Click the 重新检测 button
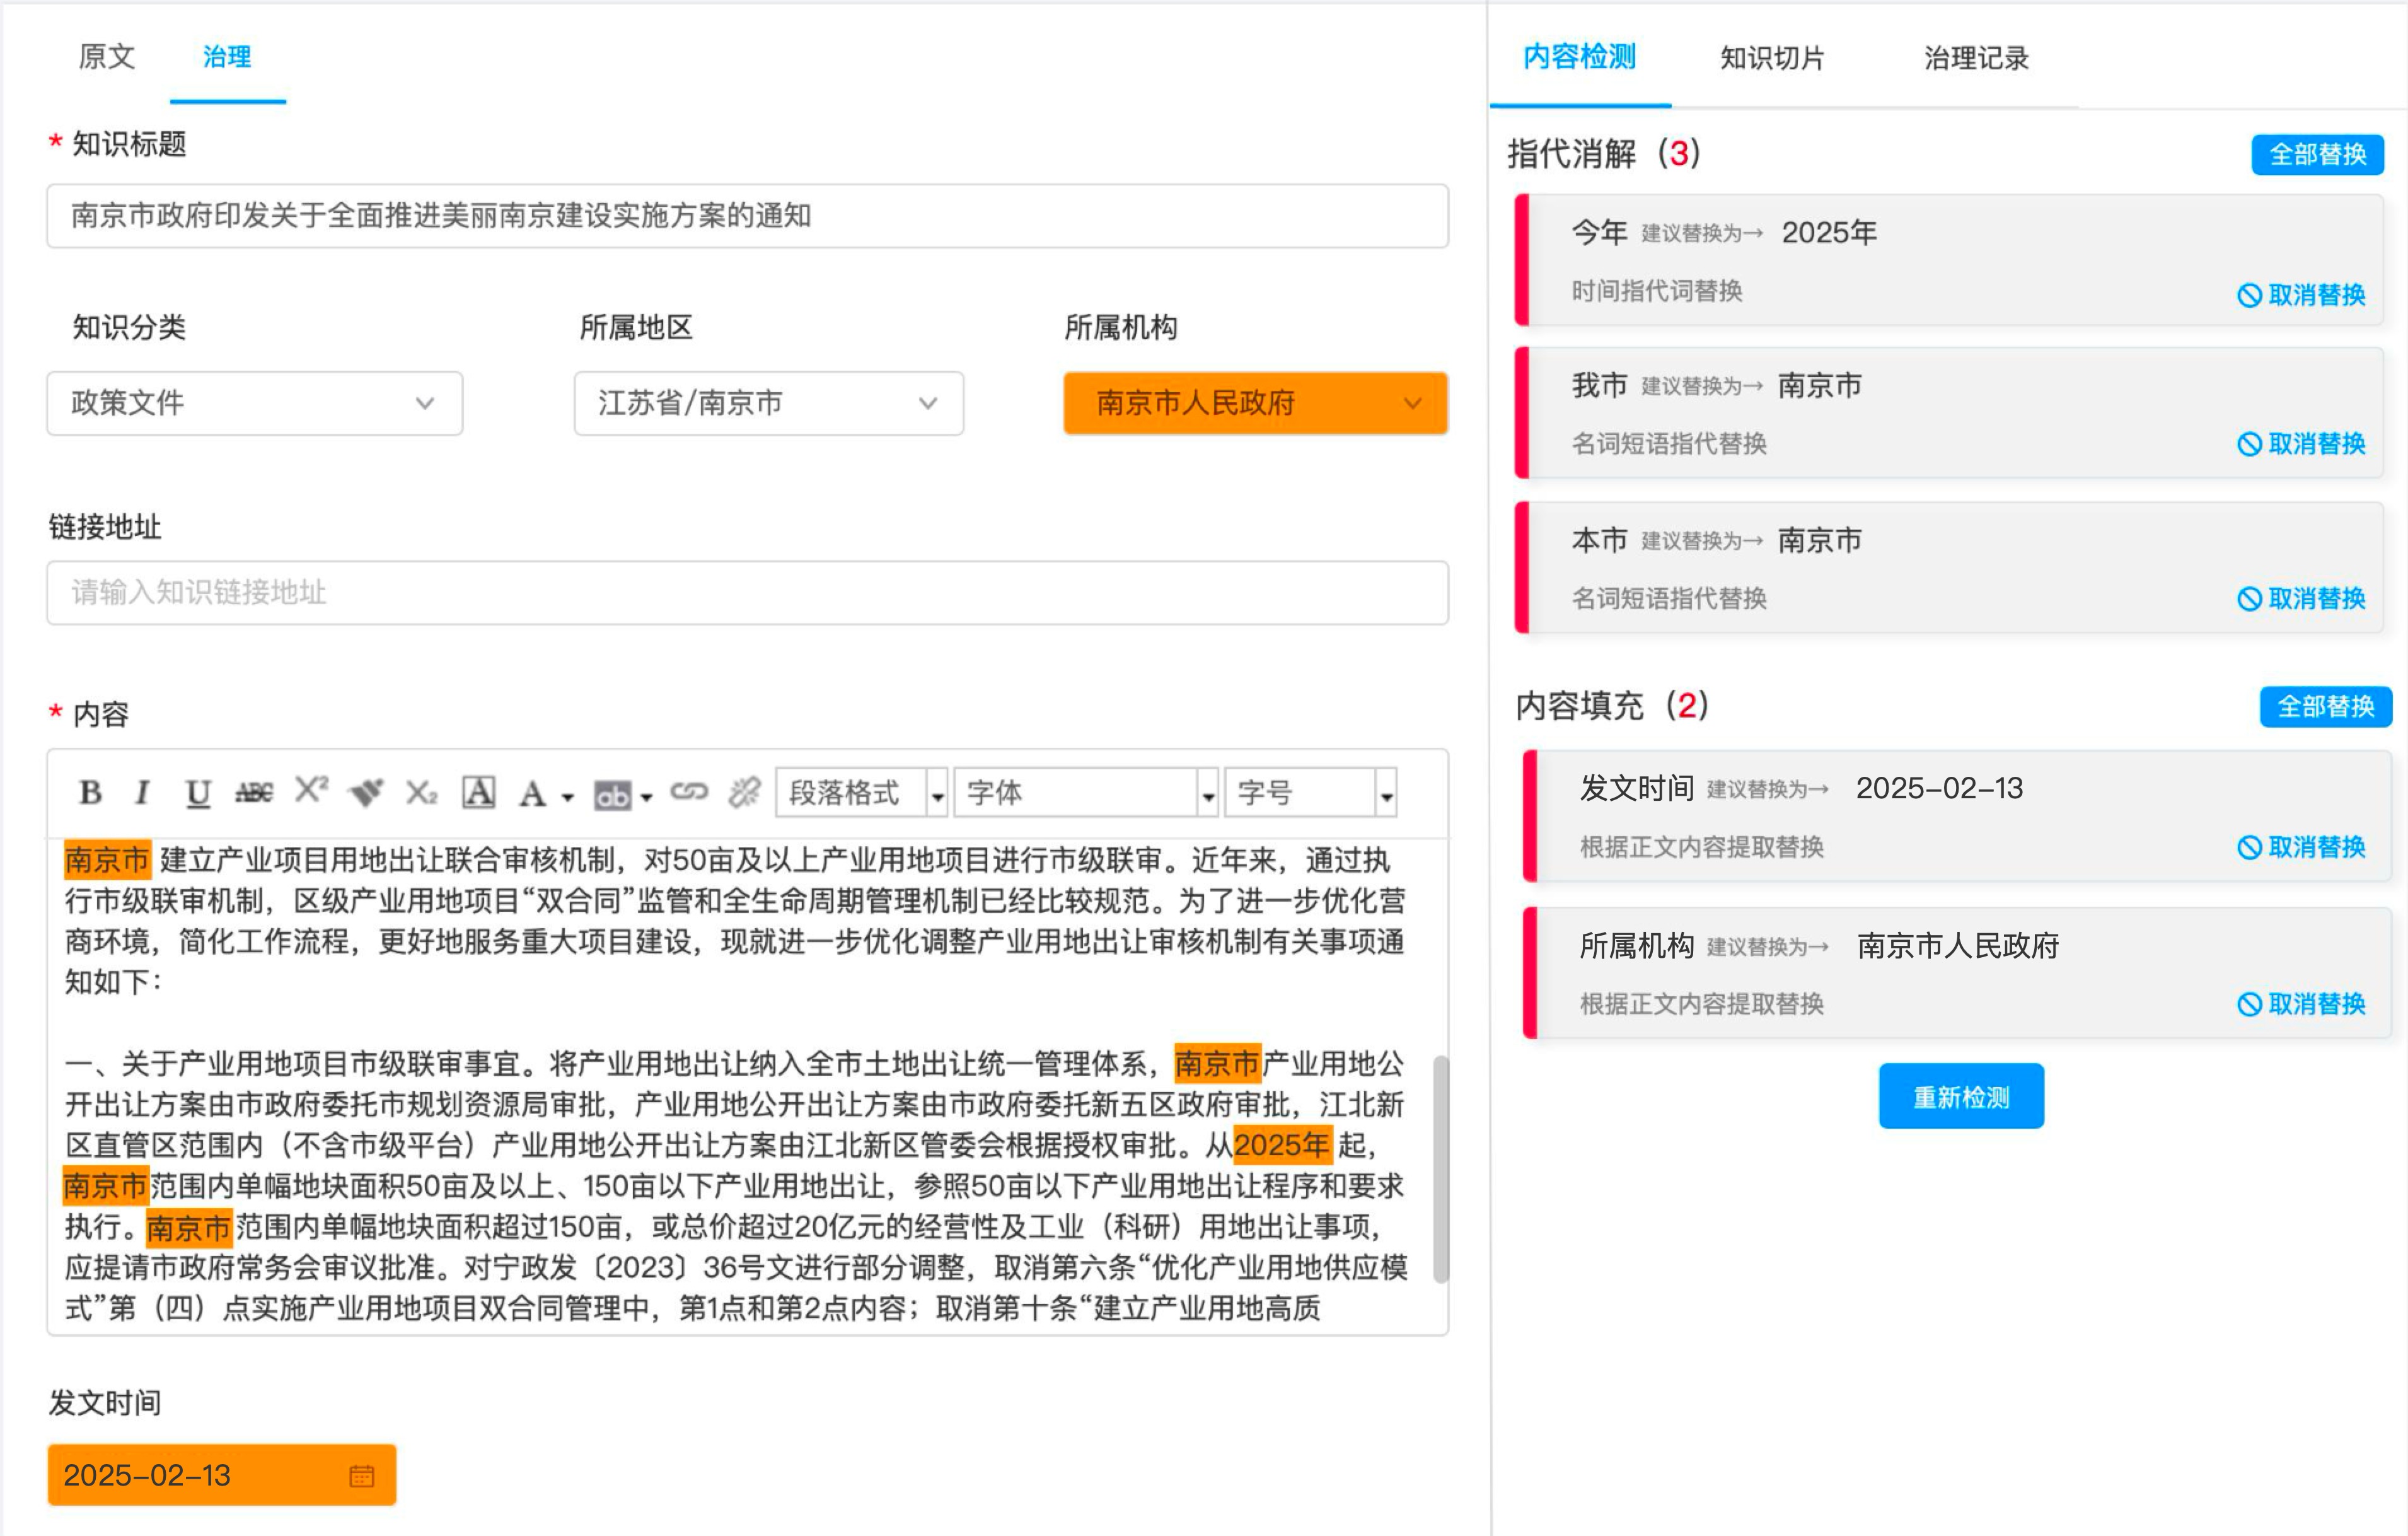2408x1536 pixels. pyautogui.click(x=1960, y=1097)
